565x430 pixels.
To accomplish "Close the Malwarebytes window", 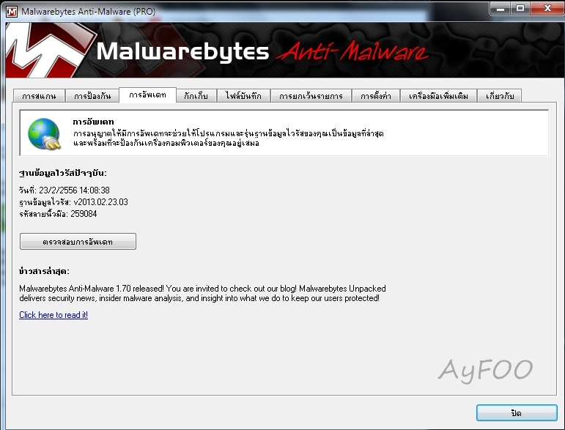I will (x=547, y=9).
